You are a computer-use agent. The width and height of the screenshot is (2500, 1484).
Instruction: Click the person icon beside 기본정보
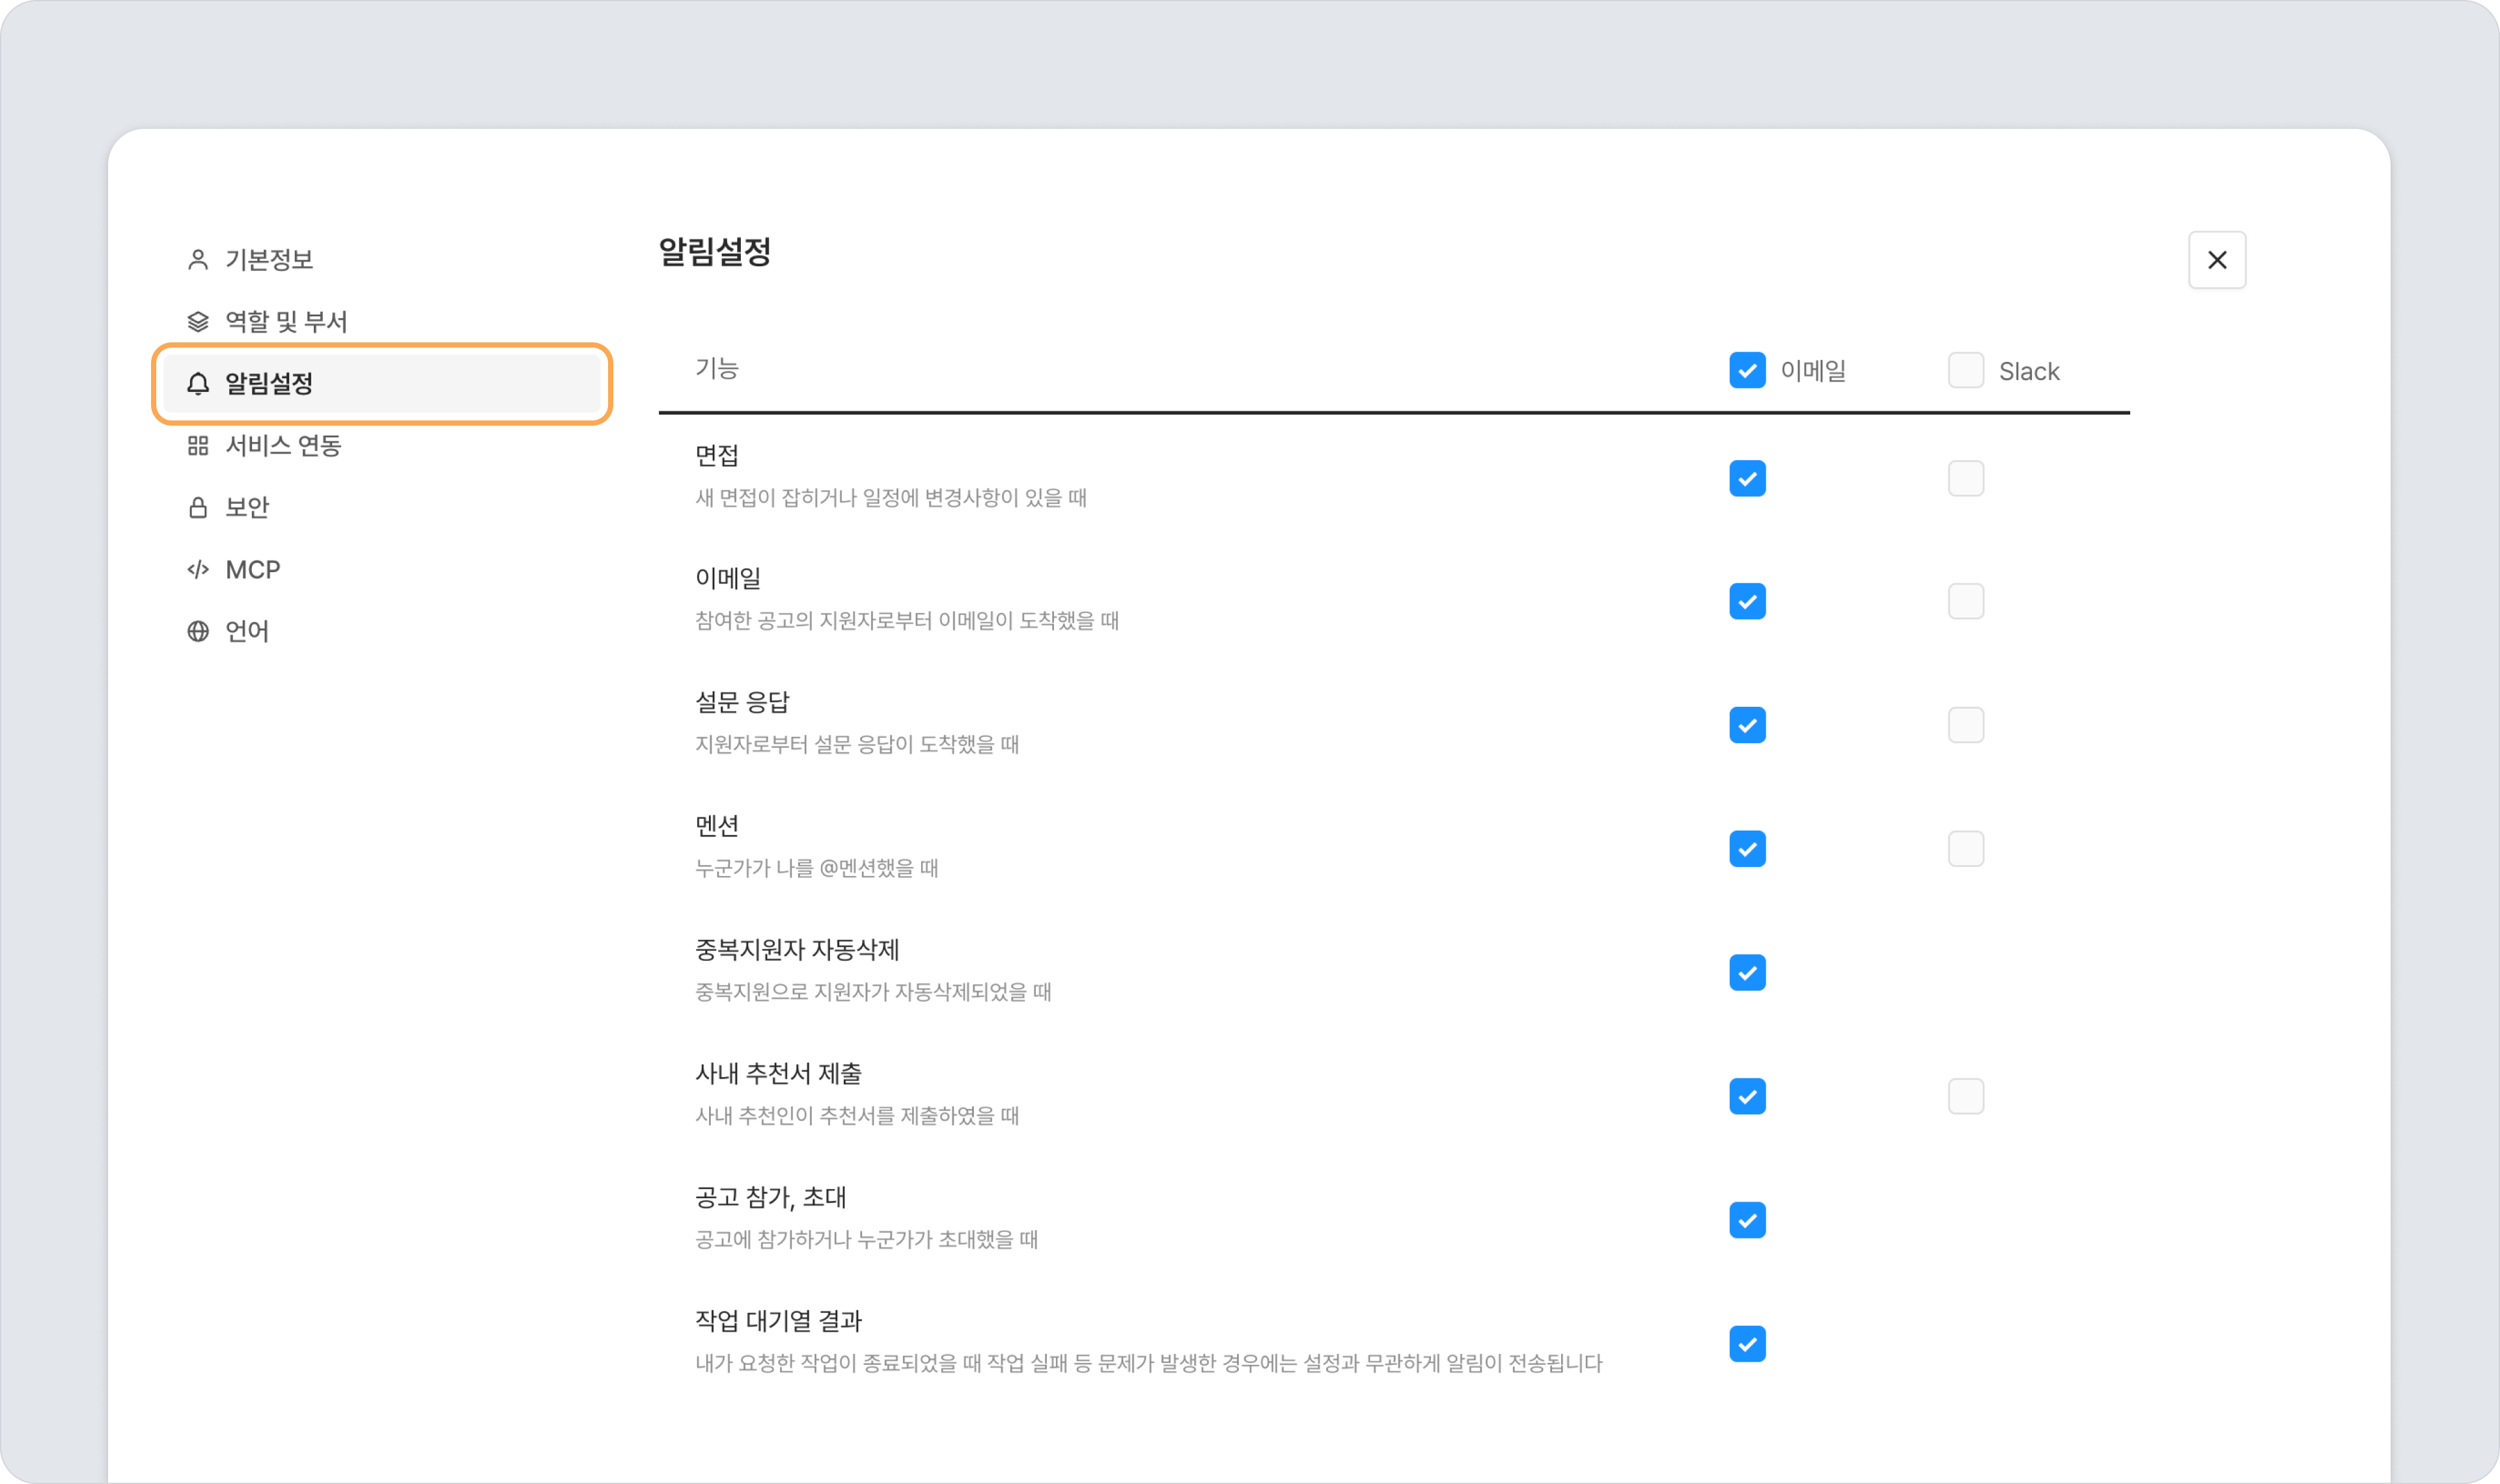pyautogui.click(x=198, y=260)
